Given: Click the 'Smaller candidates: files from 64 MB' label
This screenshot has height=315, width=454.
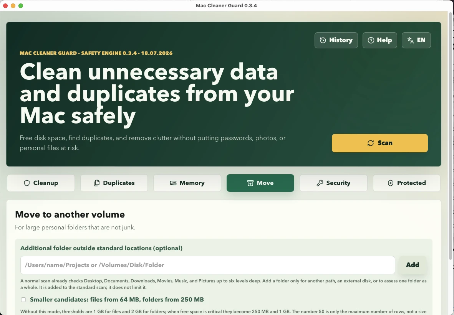Looking at the screenshot, I should pyautogui.click(x=117, y=300).
